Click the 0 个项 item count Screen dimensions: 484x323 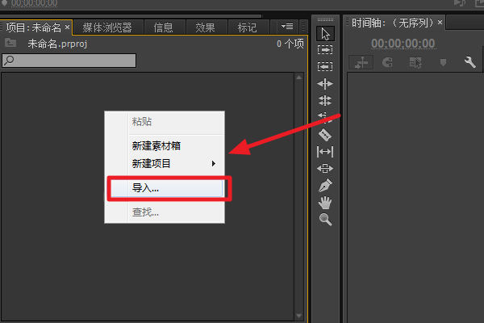[290, 44]
